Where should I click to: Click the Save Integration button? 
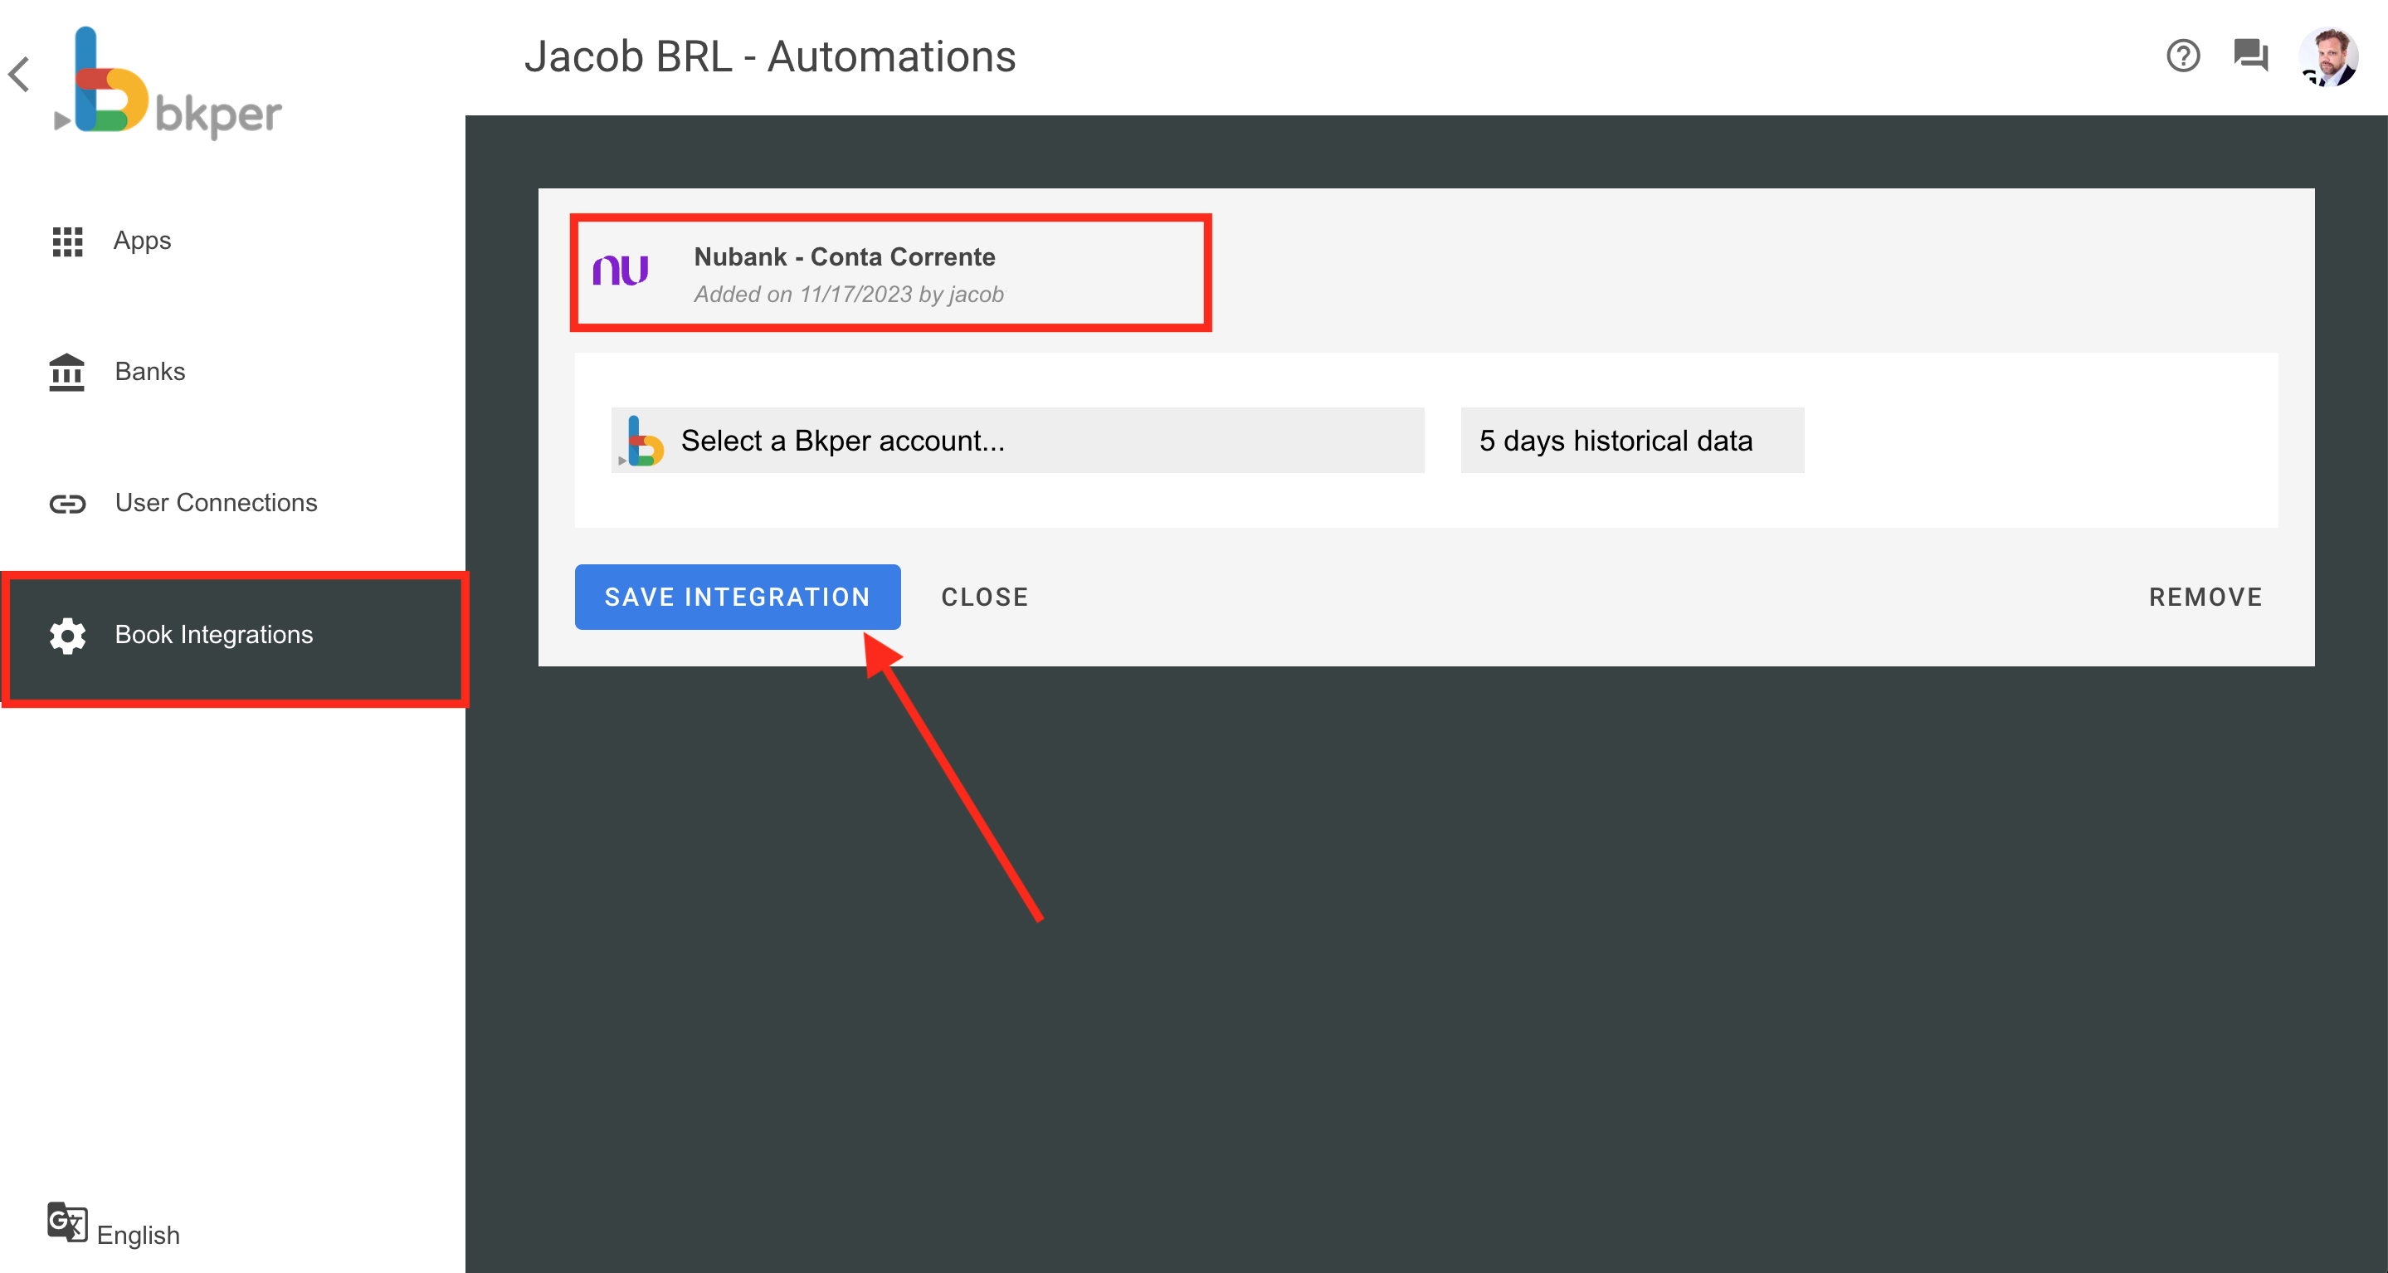click(x=736, y=597)
